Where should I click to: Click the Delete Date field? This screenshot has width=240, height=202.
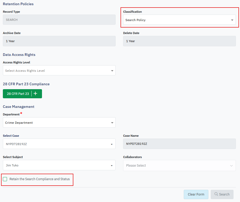pos(179,41)
